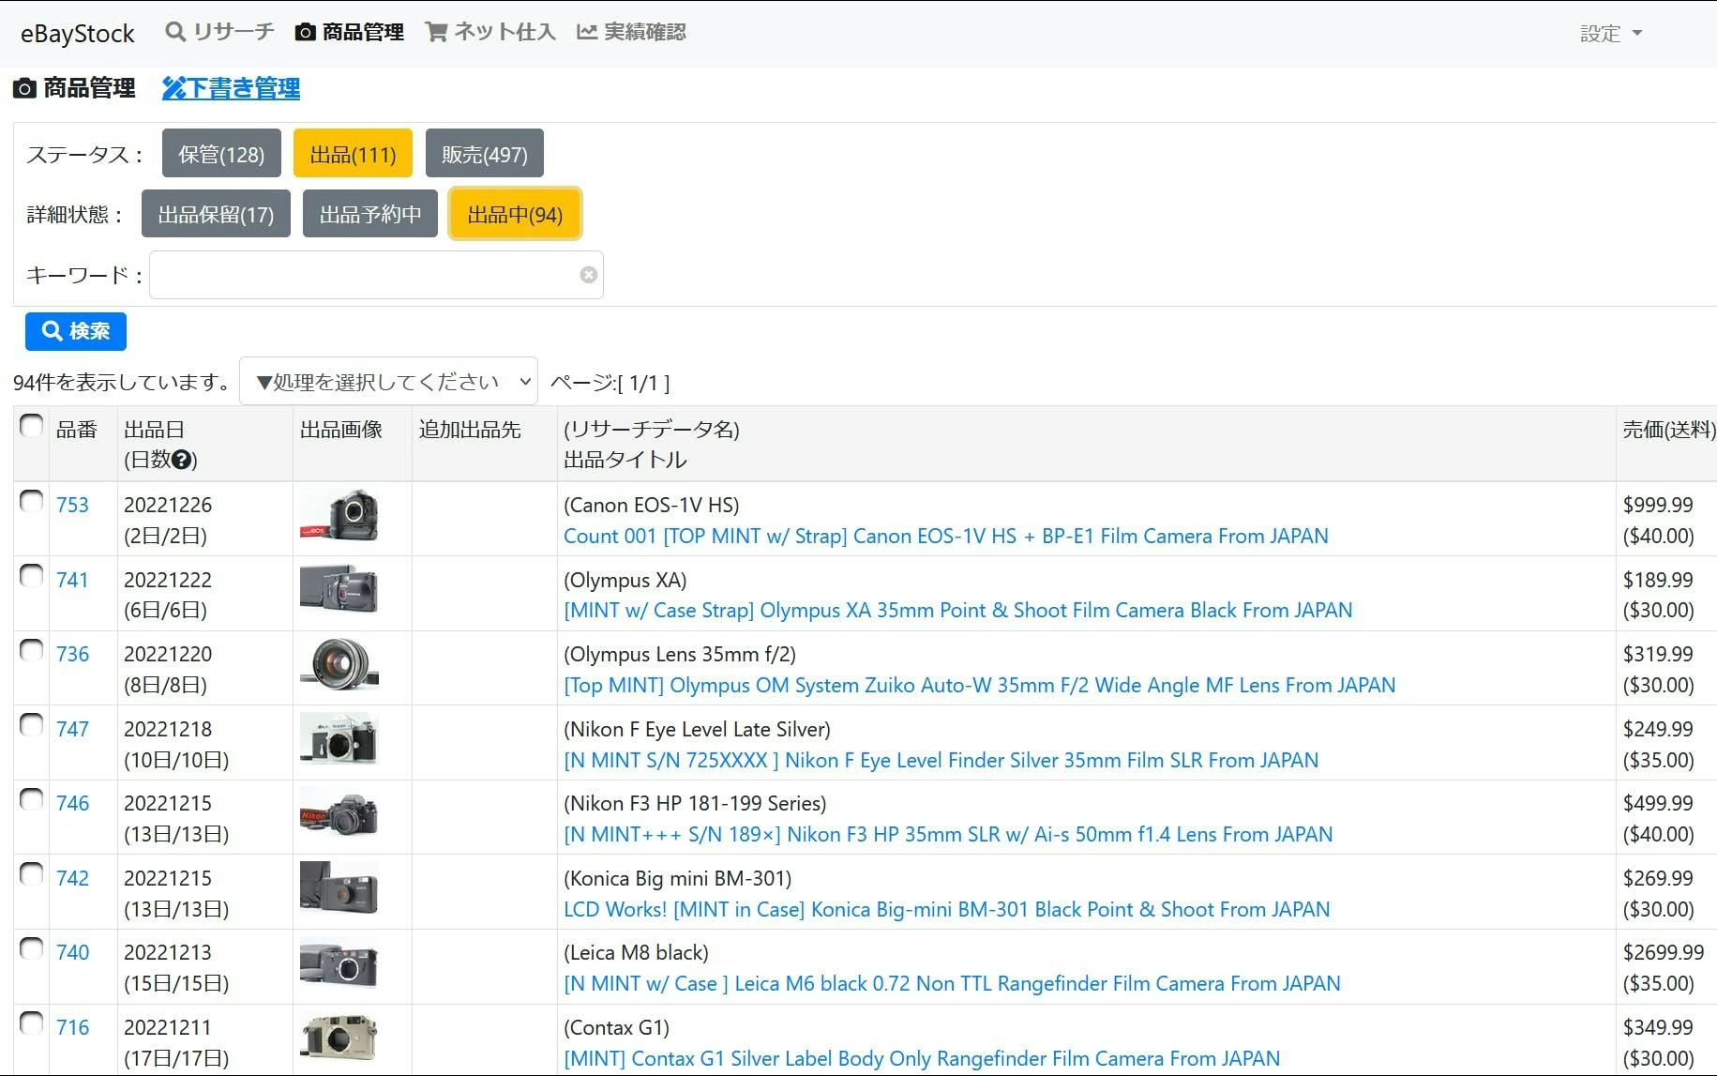Screen dimensions: 1717x1076
Task: Open Contax G1 Silver Label listing
Action: [922, 1058]
